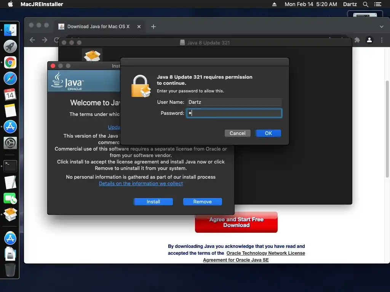Open MacJREInstaller menu in menu bar
The height and width of the screenshot is (292, 390).
pyautogui.click(x=42, y=4)
